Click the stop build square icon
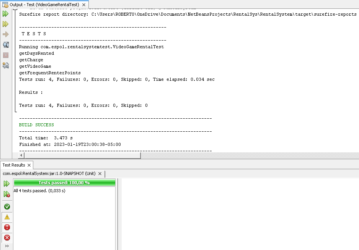359x250 pixels. 6,55
